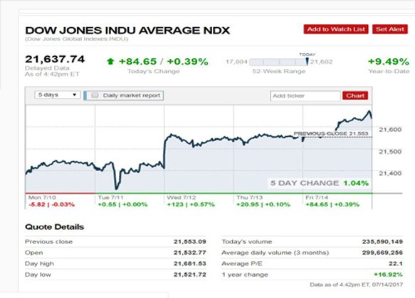Open the 5 days range dropdown
The image size is (415, 298).
tap(58, 94)
